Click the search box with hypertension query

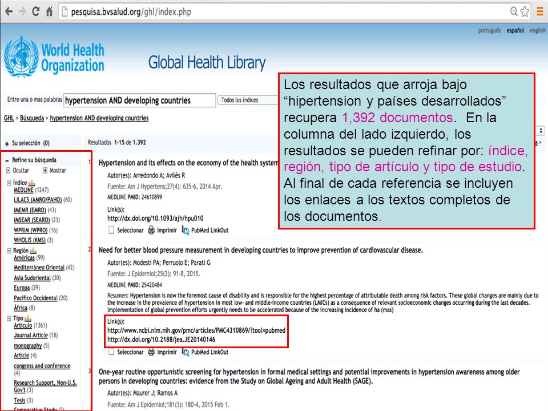[x=140, y=100]
